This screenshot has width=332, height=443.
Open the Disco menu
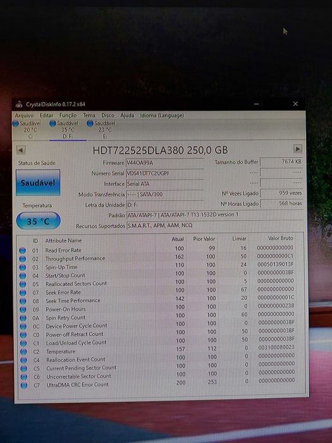[x=108, y=115]
